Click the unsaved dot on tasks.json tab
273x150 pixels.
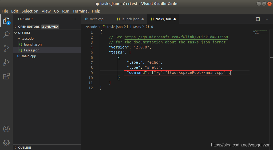[175, 19]
